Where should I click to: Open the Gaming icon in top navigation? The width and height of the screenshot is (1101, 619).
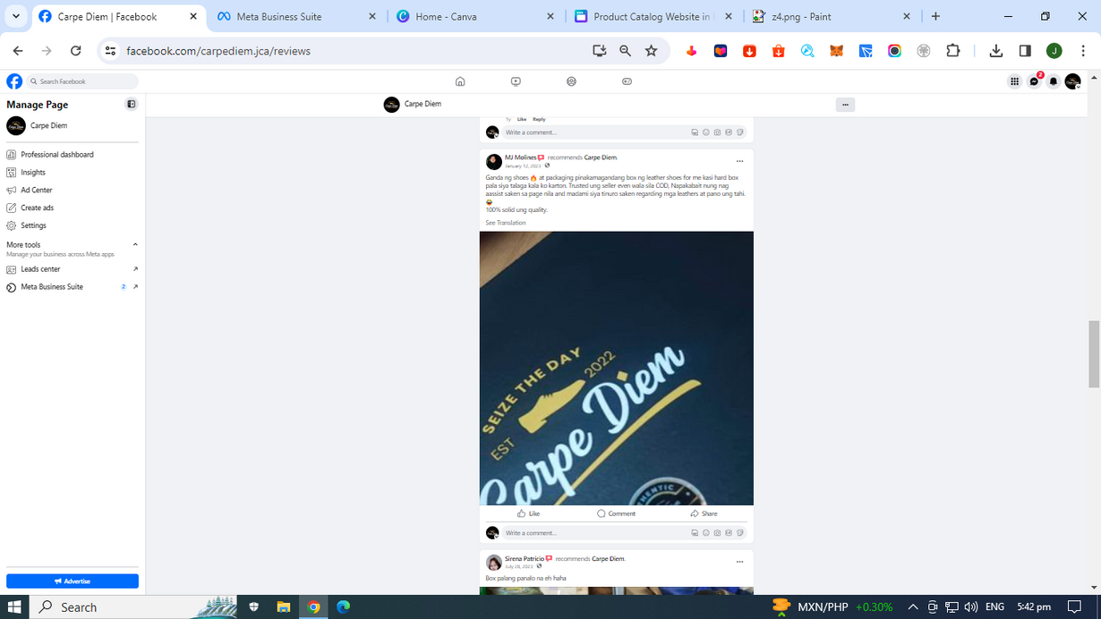click(627, 81)
